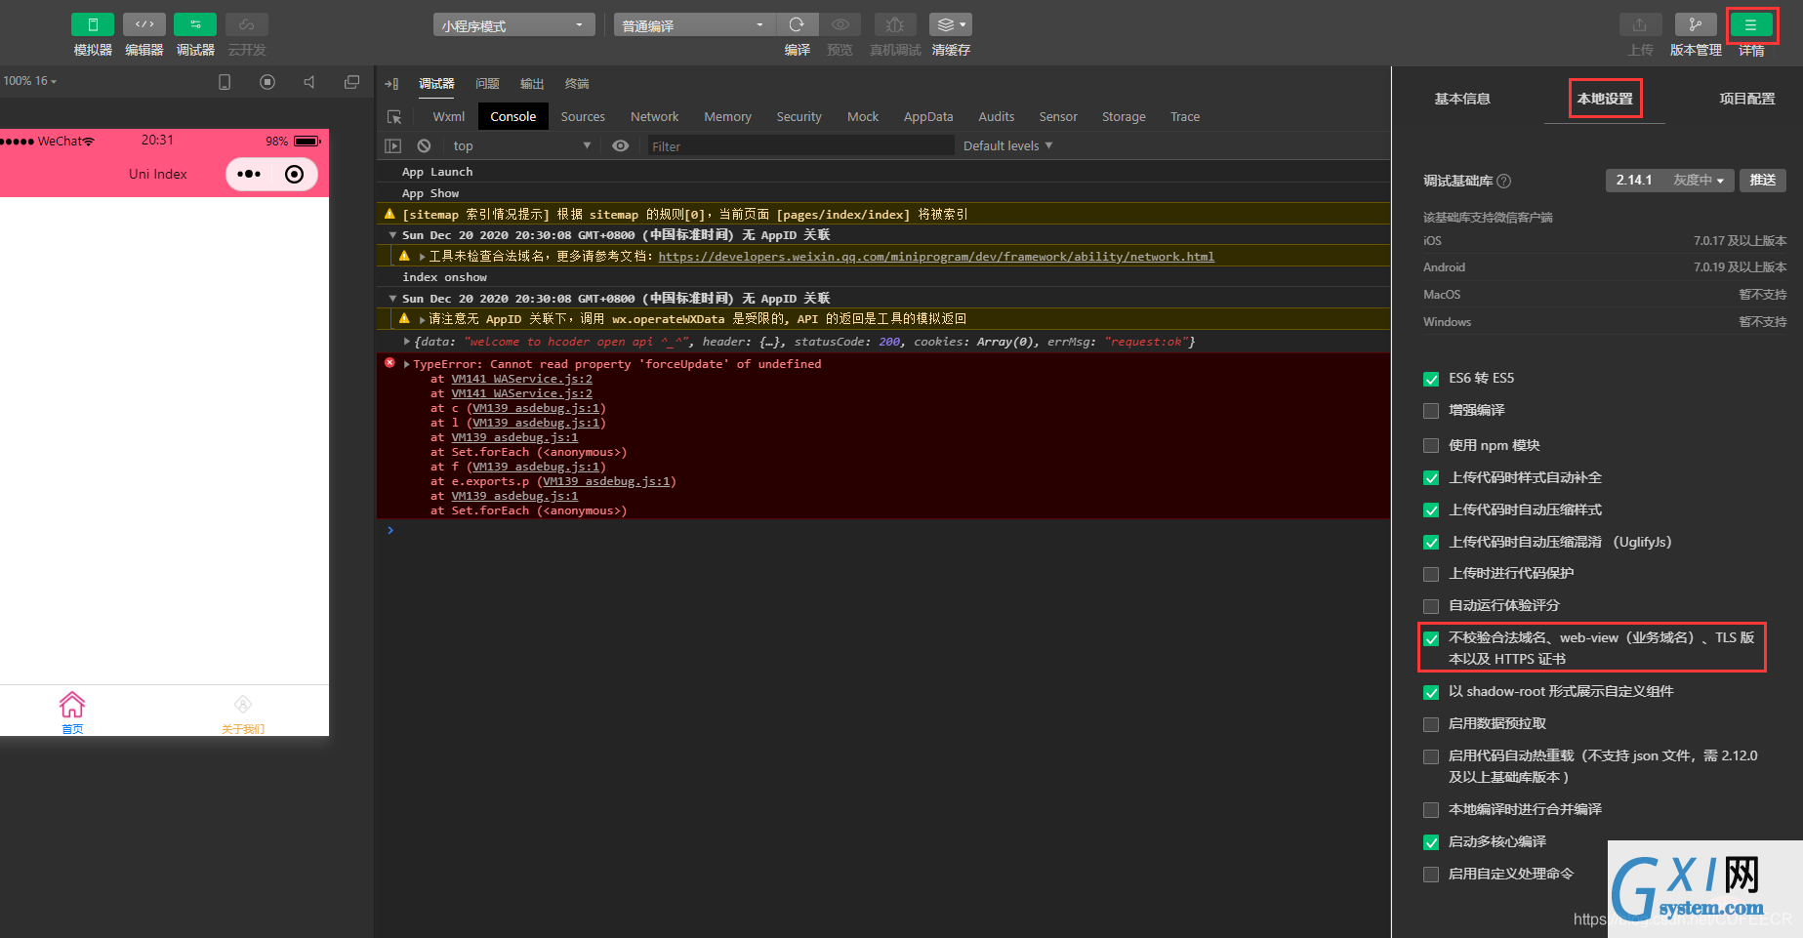The image size is (1803, 938).
Task: Uncheck ES6 转 ES5 checkbox
Action: click(1431, 379)
